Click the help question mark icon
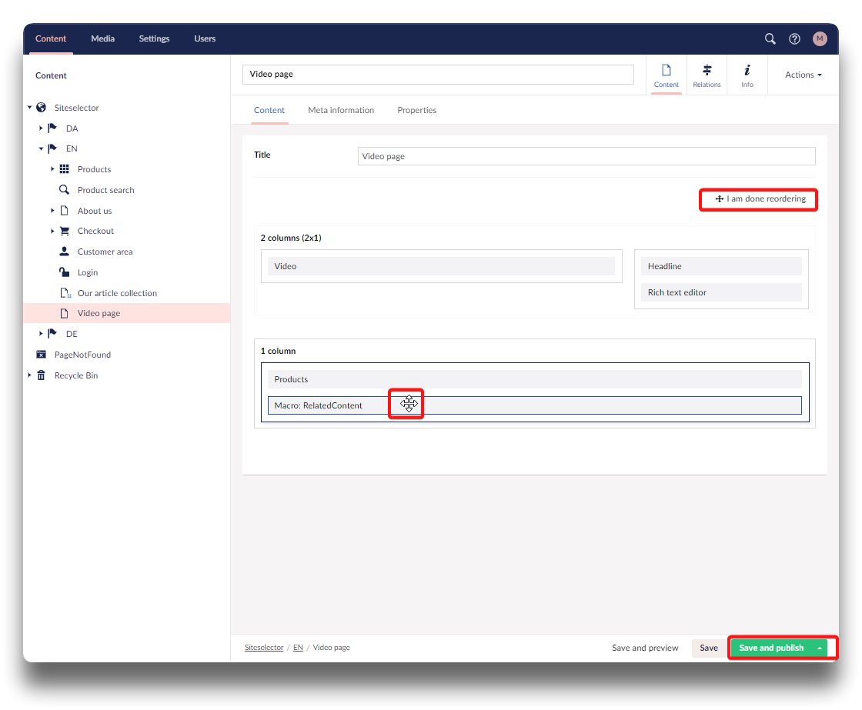Viewport: 862px width, 710px height. coord(794,38)
